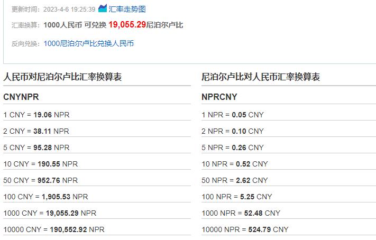Click the 10000 NPR = 524.79 CNY row
This screenshot has width=376, height=240.
coord(245,229)
